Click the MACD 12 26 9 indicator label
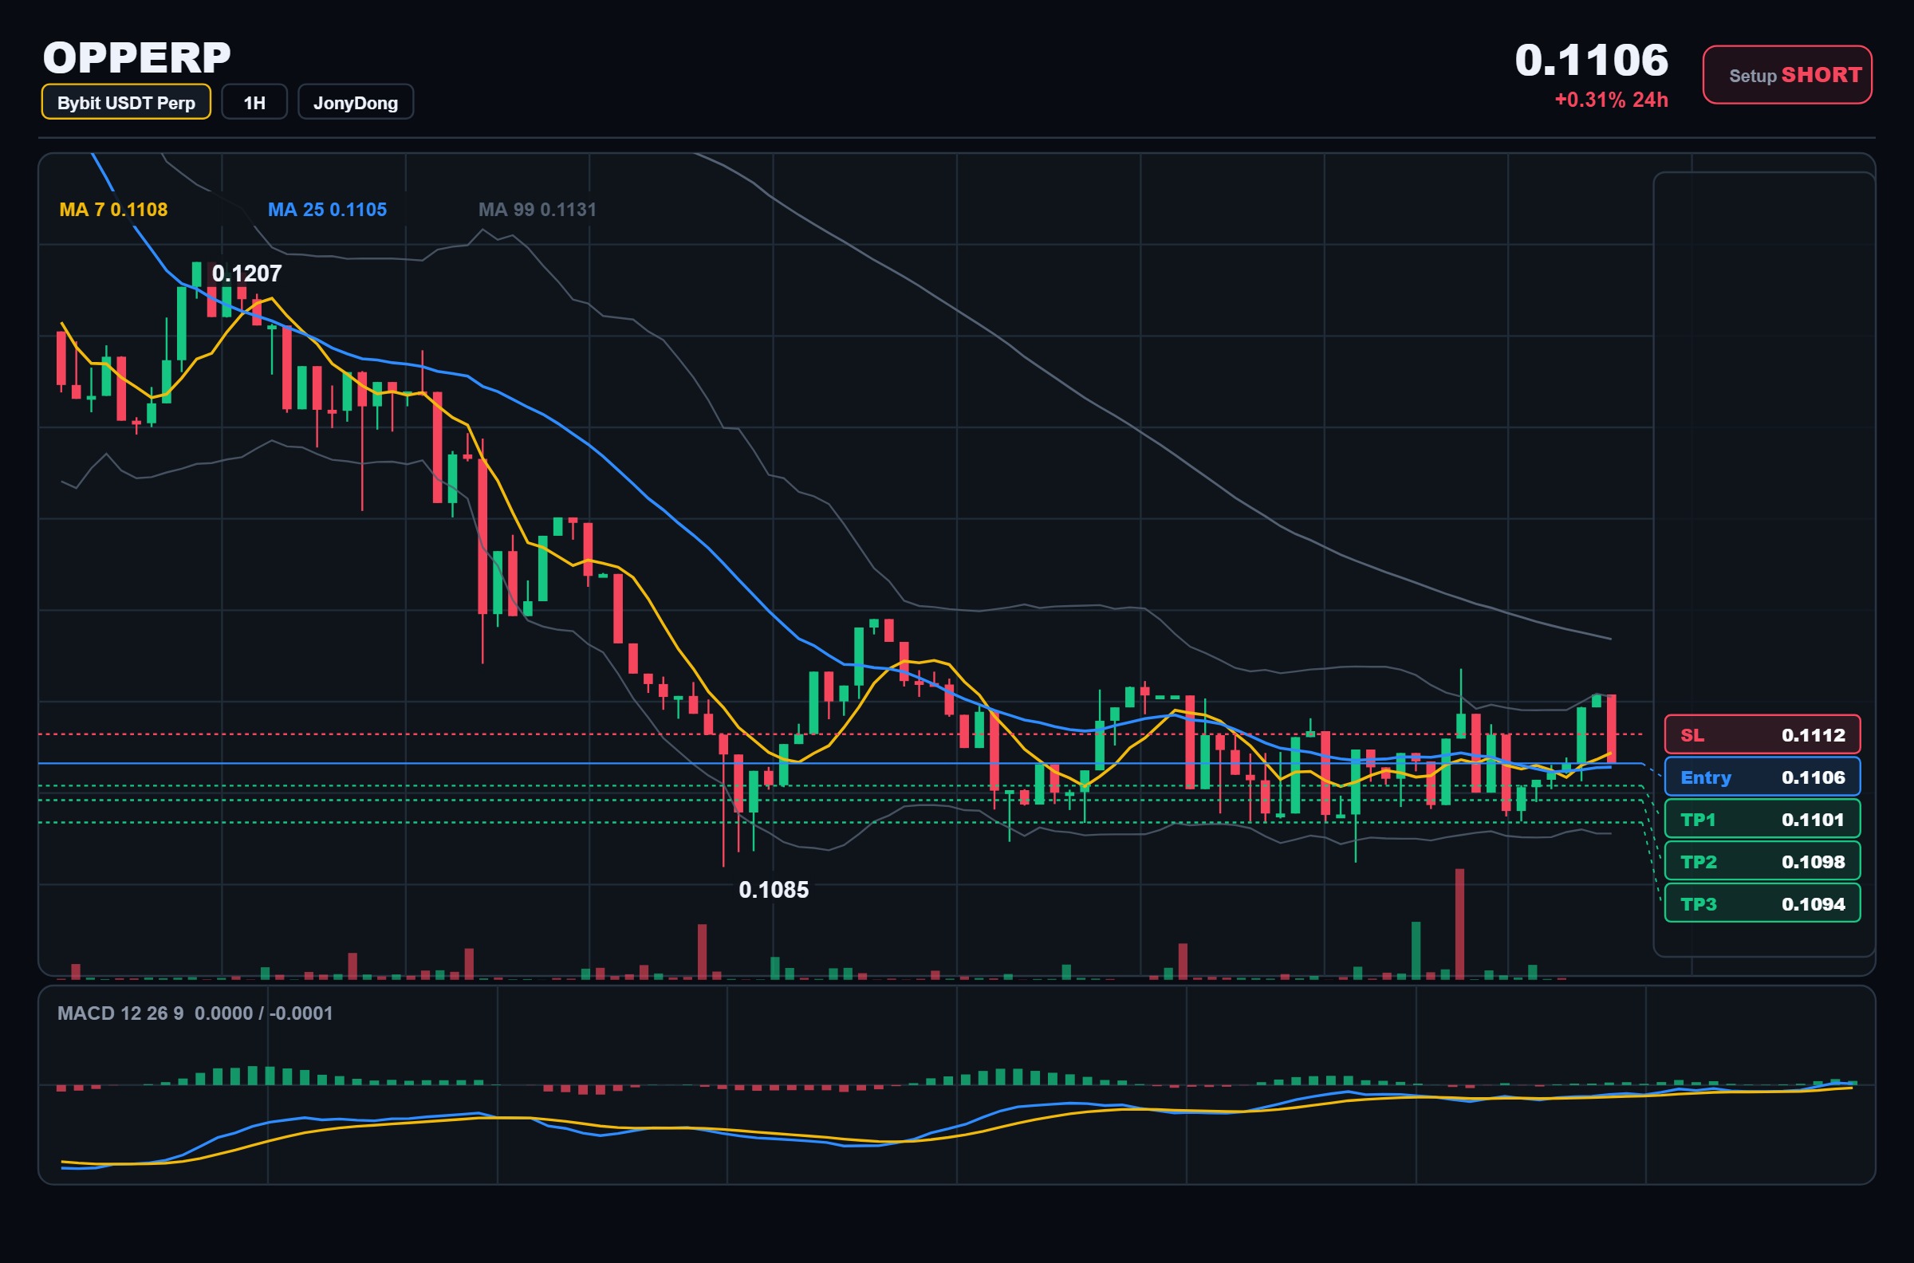 195,1013
